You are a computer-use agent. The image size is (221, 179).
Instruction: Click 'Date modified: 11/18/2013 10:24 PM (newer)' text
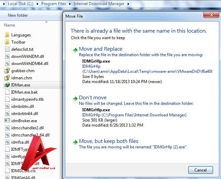(x=122, y=82)
